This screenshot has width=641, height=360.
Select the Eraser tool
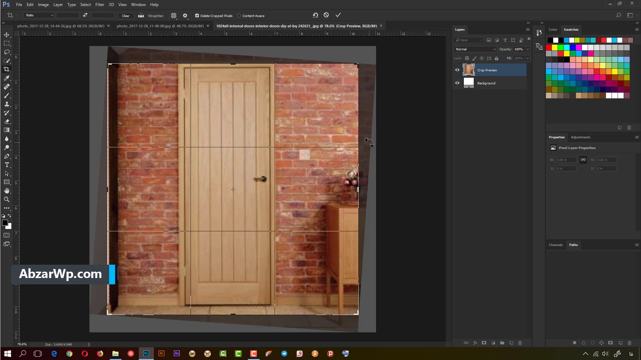pyautogui.click(x=7, y=121)
